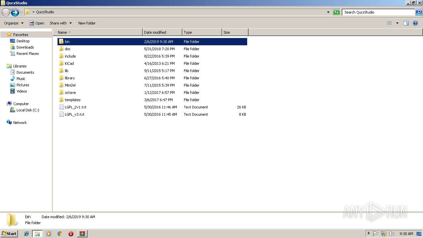Toggle the preview pane
This screenshot has height=238, width=423.
pyautogui.click(x=406, y=23)
